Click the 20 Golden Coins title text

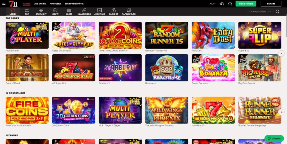pos(61,126)
